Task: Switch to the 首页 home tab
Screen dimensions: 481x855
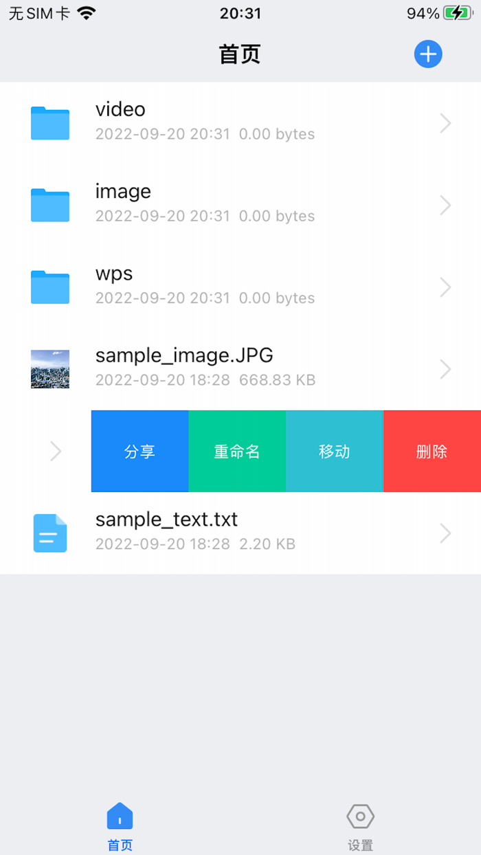Action: (x=120, y=827)
